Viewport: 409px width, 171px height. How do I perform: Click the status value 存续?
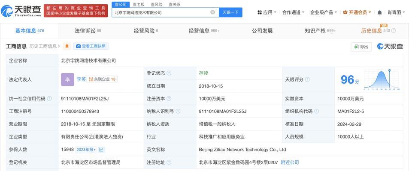(203, 73)
